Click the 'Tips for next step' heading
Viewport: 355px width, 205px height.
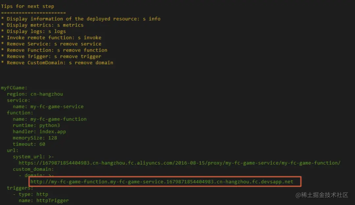pyautogui.click(x=27, y=6)
